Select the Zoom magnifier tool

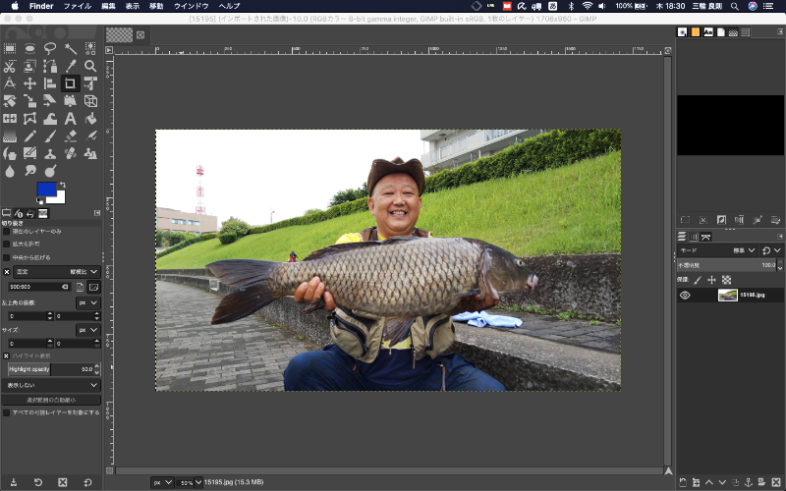(90, 67)
